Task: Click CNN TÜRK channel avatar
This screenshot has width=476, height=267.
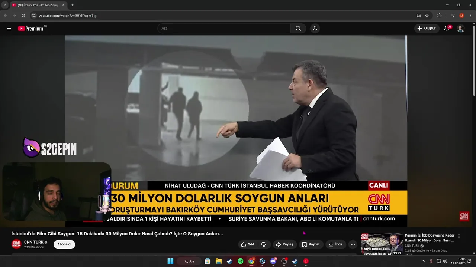Action: [x=16, y=244]
